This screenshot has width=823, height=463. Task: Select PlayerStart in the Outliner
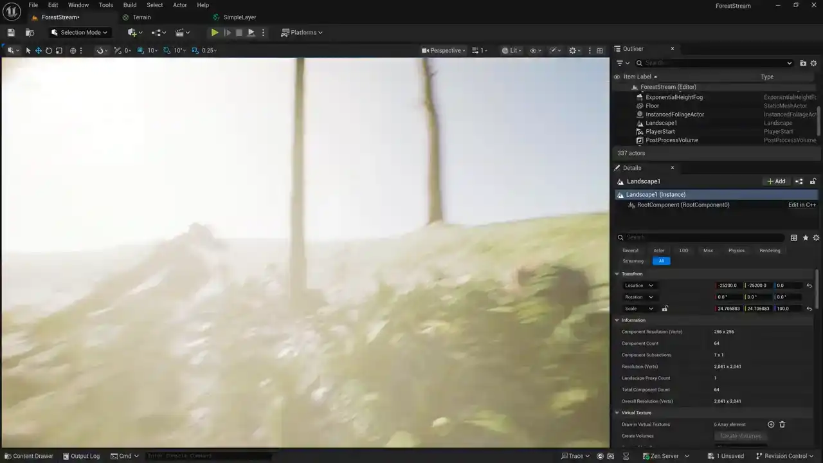pyautogui.click(x=660, y=132)
